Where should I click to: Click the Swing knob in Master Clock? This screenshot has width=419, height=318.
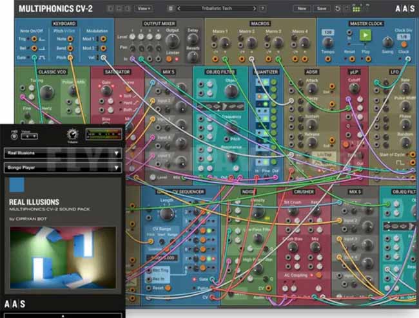[387, 42]
